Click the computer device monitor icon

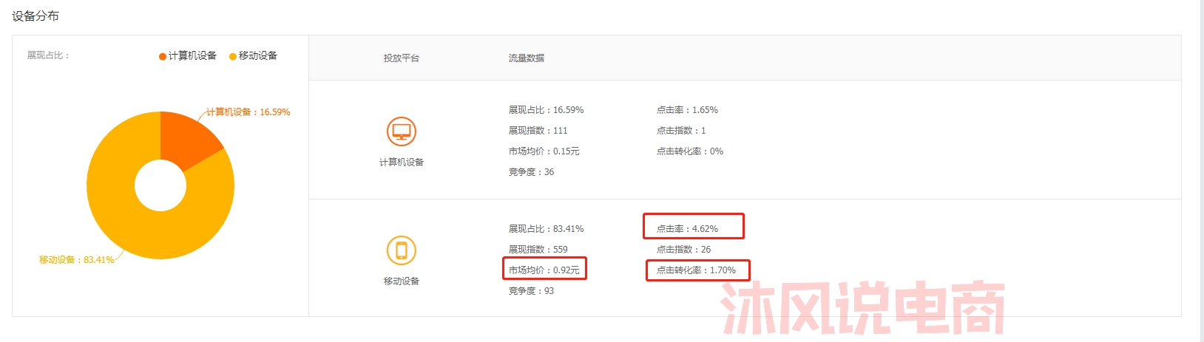(402, 131)
